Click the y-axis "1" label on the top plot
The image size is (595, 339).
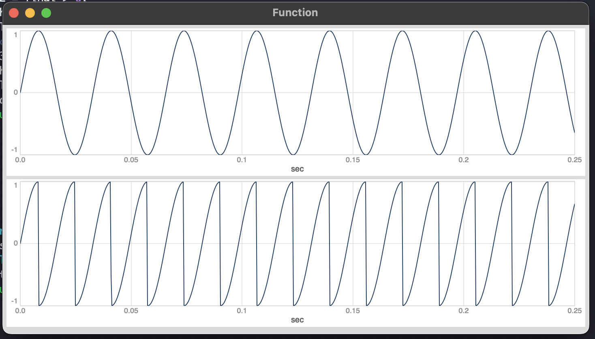coord(16,35)
